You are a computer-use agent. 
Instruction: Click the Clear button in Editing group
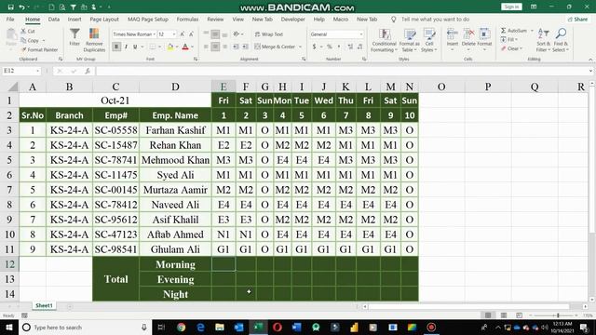pyautogui.click(x=512, y=48)
